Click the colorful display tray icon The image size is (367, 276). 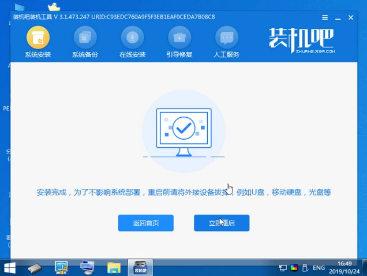click(x=294, y=268)
